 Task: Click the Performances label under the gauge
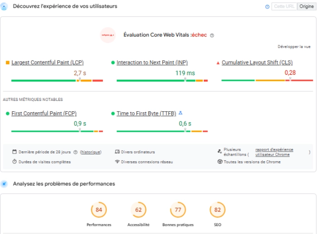(99, 224)
